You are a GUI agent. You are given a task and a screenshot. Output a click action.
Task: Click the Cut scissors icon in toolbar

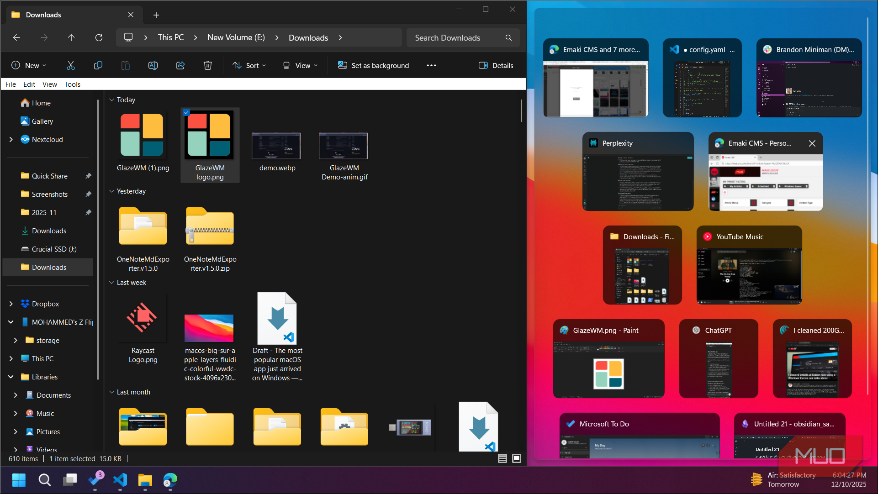point(71,65)
